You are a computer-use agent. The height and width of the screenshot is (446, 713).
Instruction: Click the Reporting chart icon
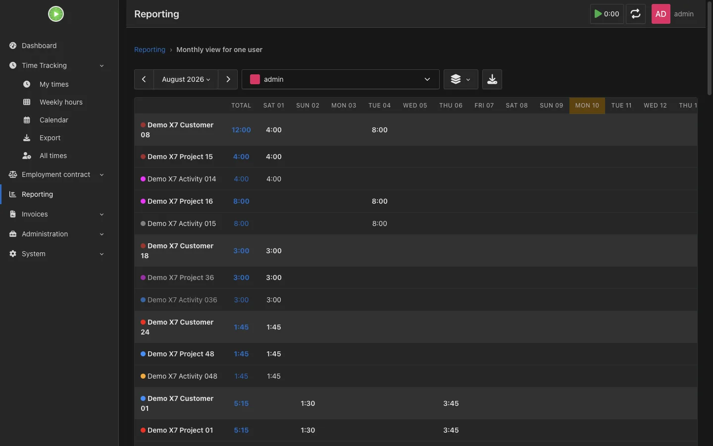13,194
